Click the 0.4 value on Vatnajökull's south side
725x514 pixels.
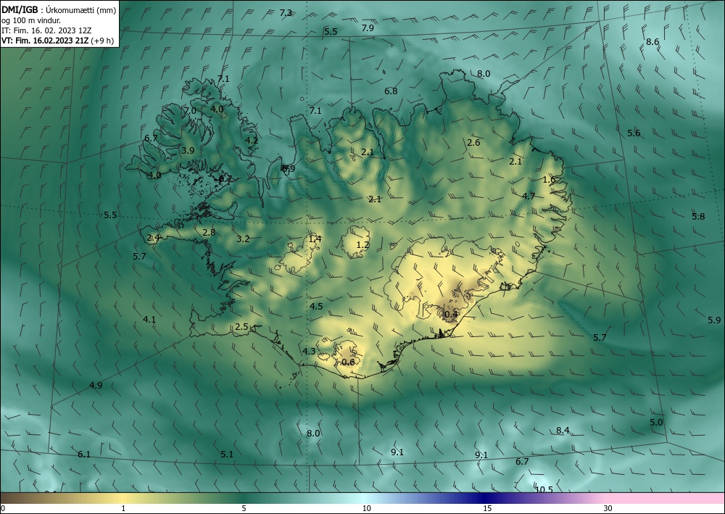451,315
